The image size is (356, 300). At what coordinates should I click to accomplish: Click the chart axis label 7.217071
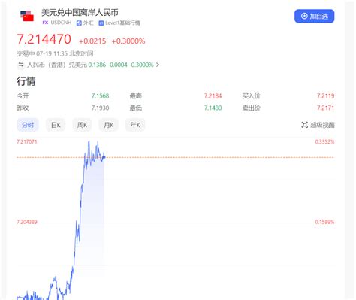(x=27, y=142)
